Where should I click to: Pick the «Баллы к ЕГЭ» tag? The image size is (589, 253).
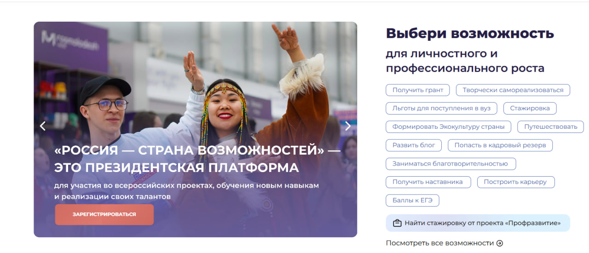pyautogui.click(x=412, y=201)
